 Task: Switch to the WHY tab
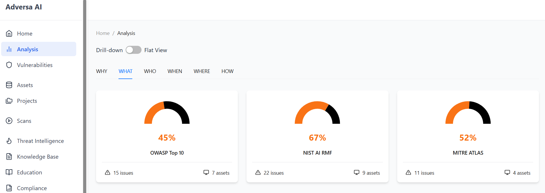(x=102, y=71)
